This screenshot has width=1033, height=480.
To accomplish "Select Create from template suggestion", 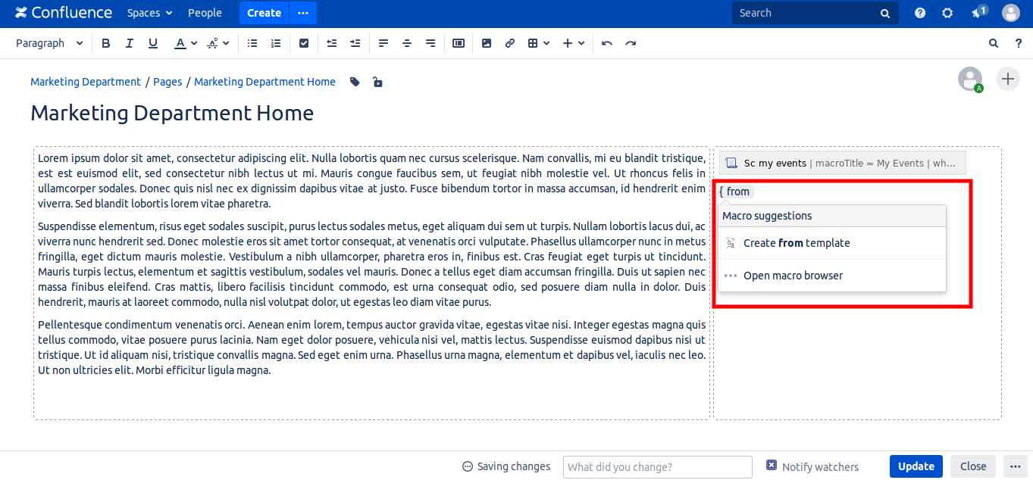I will (796, 243).
